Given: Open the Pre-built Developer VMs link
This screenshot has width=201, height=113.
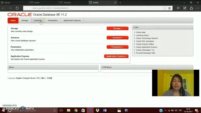Looking at the screenshot, I should point(145,53).
